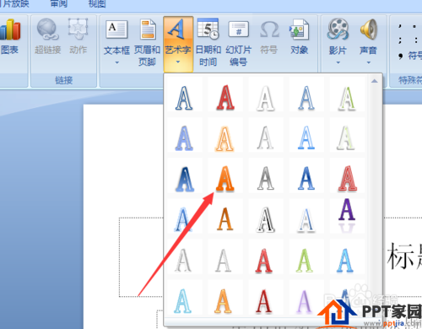Choose soft blue gradient WordArt, second row first
Image resolution: width=422 pixels, height=329 pixels.
point(184,138)
